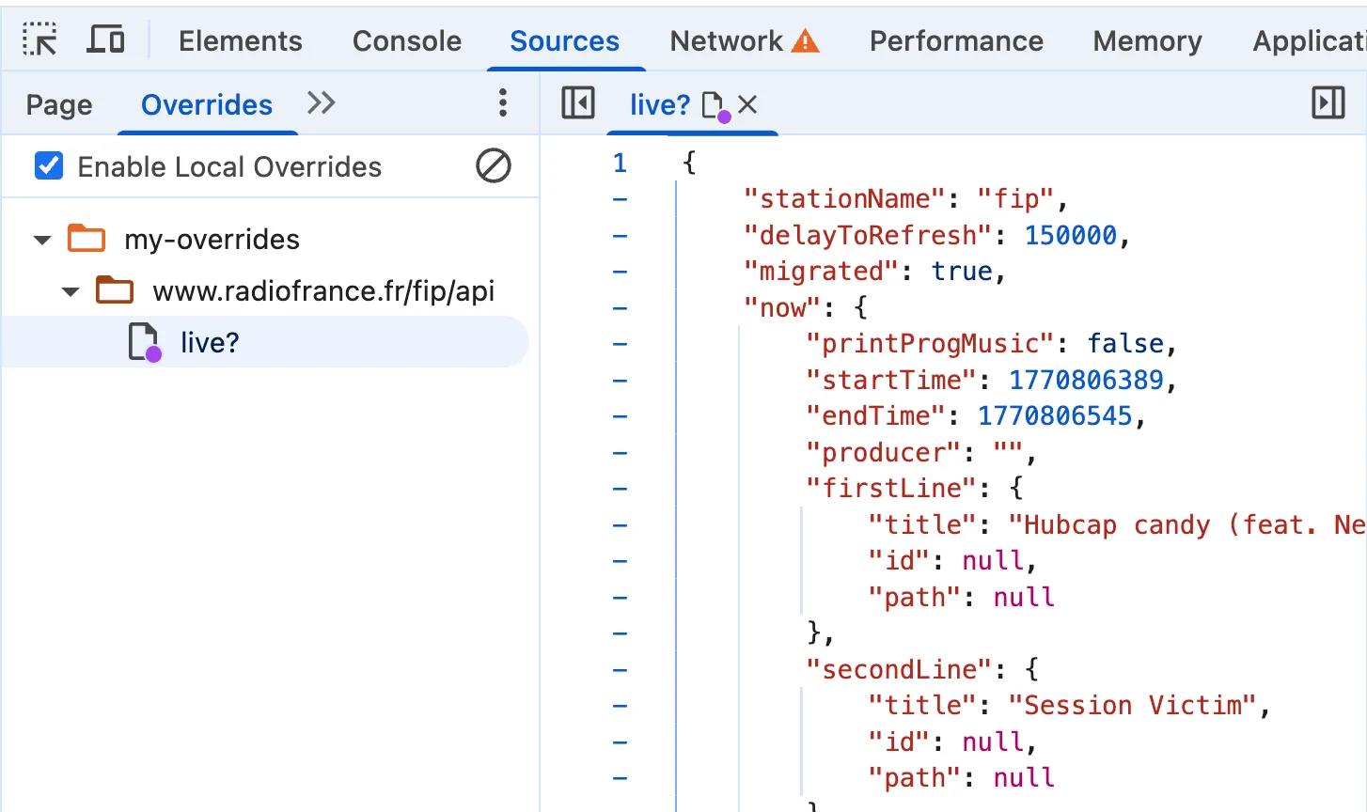
Task: Open the Network tab
Action: [726, 40]
